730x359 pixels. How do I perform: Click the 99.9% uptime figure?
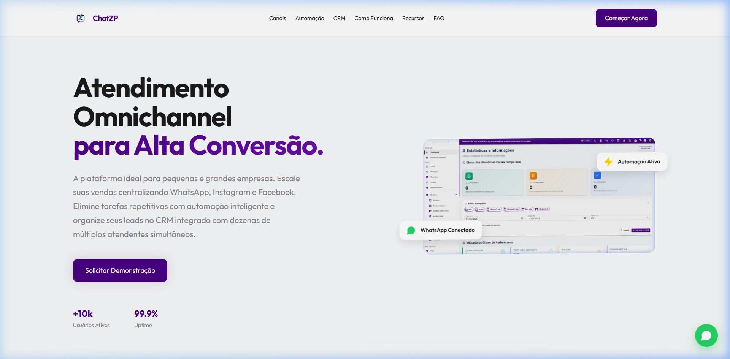[146, 314]
